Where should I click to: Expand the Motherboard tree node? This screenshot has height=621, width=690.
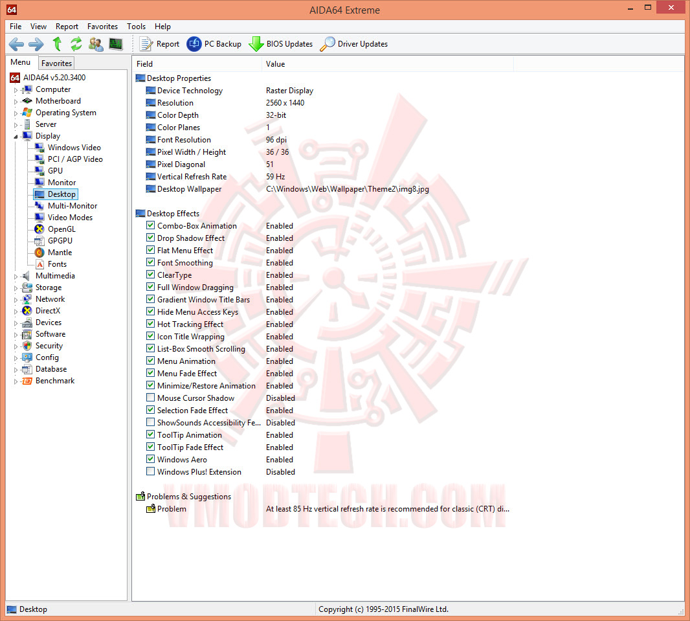click(x=16, y=101)
